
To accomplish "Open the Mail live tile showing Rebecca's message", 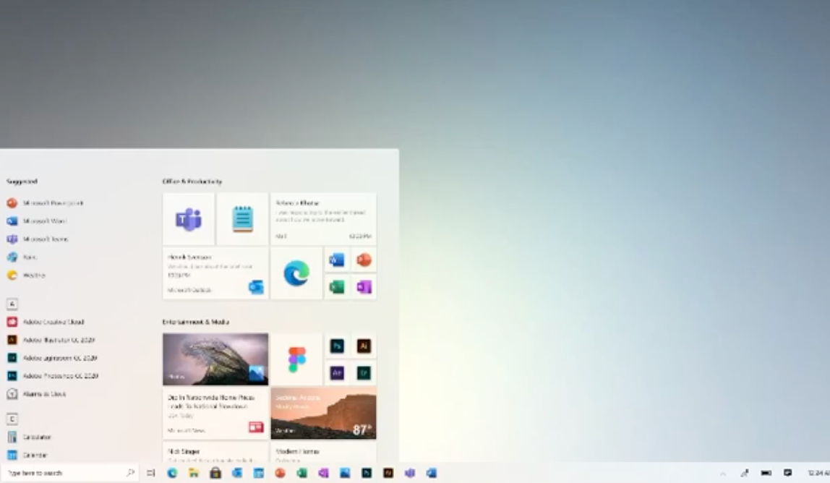I will point(323,219).
